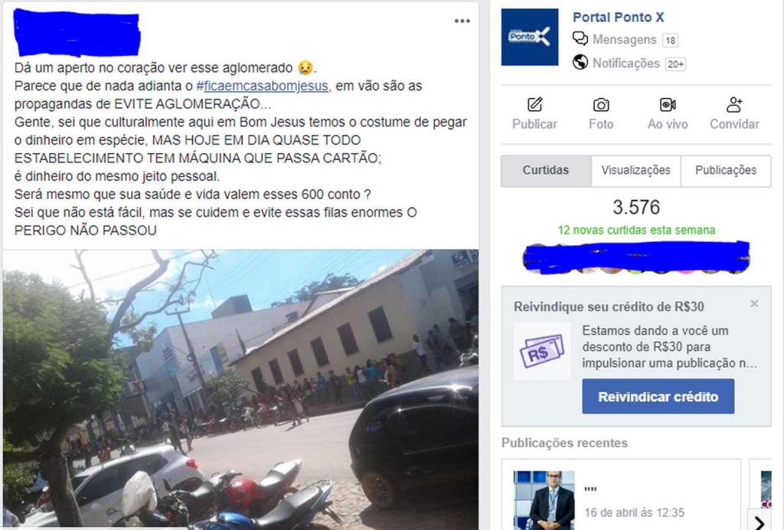The width and height of the screenshot is (784, 530).
Task: Click the Convidar add-person icon
Action: (734, 104)
